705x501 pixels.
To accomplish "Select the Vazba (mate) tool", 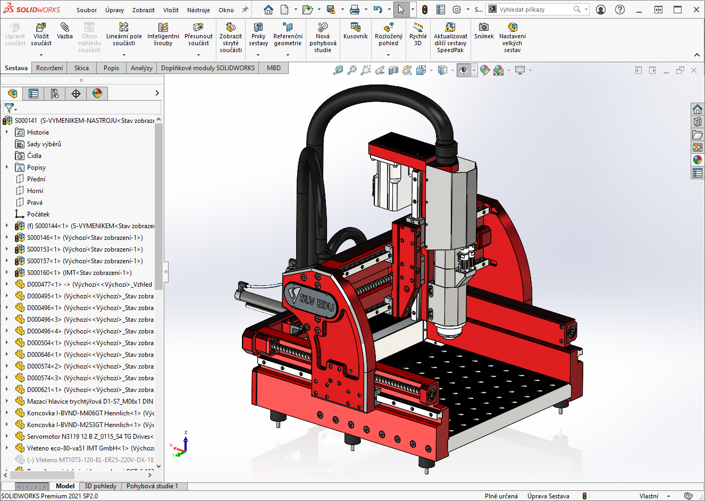I will click(x=65, y=31).
